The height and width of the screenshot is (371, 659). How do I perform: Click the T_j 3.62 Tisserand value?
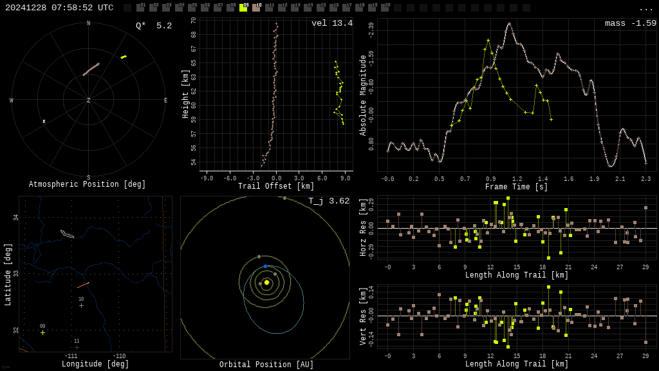pyautogui.click(x=328, y=201)
